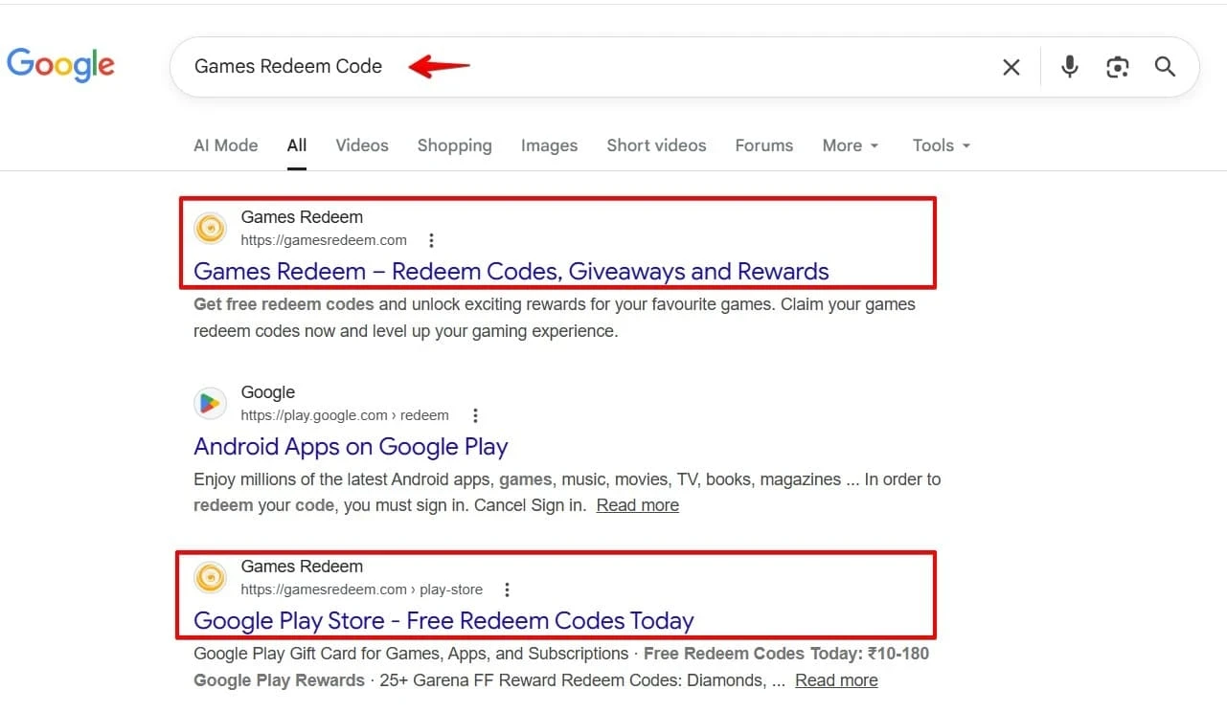
Task: Click the Google logo to return home
Action: [x=60, y=65]
